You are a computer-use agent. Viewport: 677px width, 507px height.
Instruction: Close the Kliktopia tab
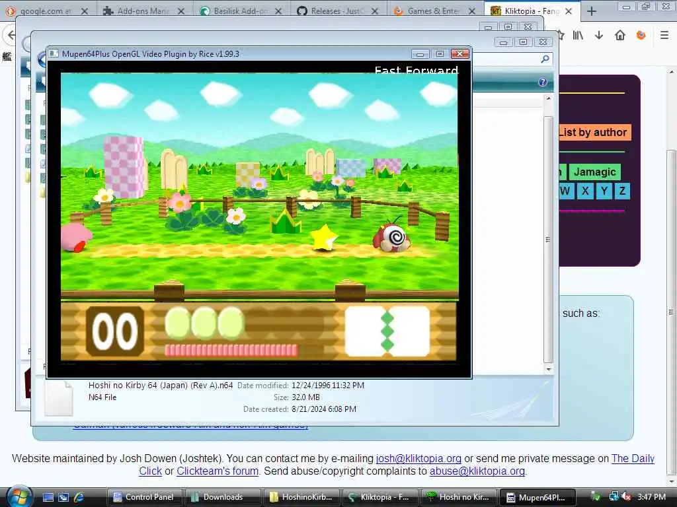569,11
